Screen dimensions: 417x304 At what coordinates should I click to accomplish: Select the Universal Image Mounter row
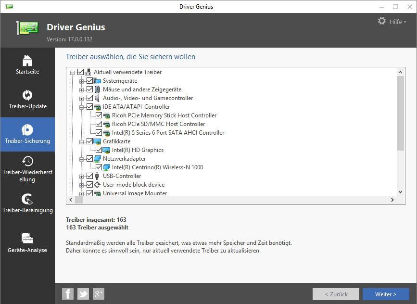pyautogui.click(x=135, y=193)
